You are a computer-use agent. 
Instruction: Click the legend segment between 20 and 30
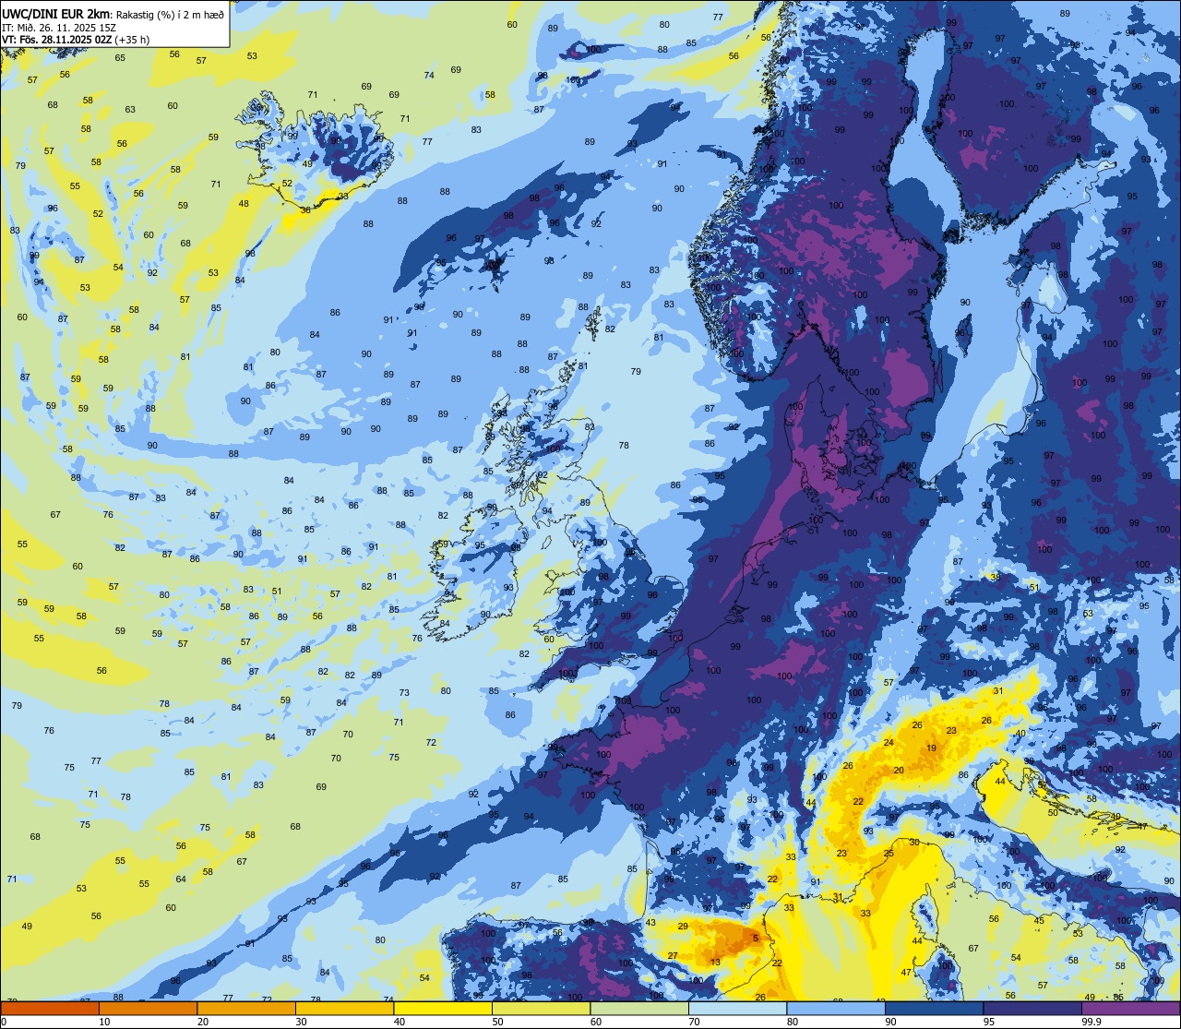[245, 1008]
